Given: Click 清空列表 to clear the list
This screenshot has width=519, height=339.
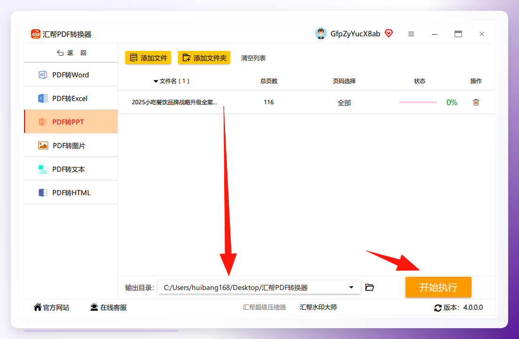Looking at the screenshot, I should coord(253,58).
